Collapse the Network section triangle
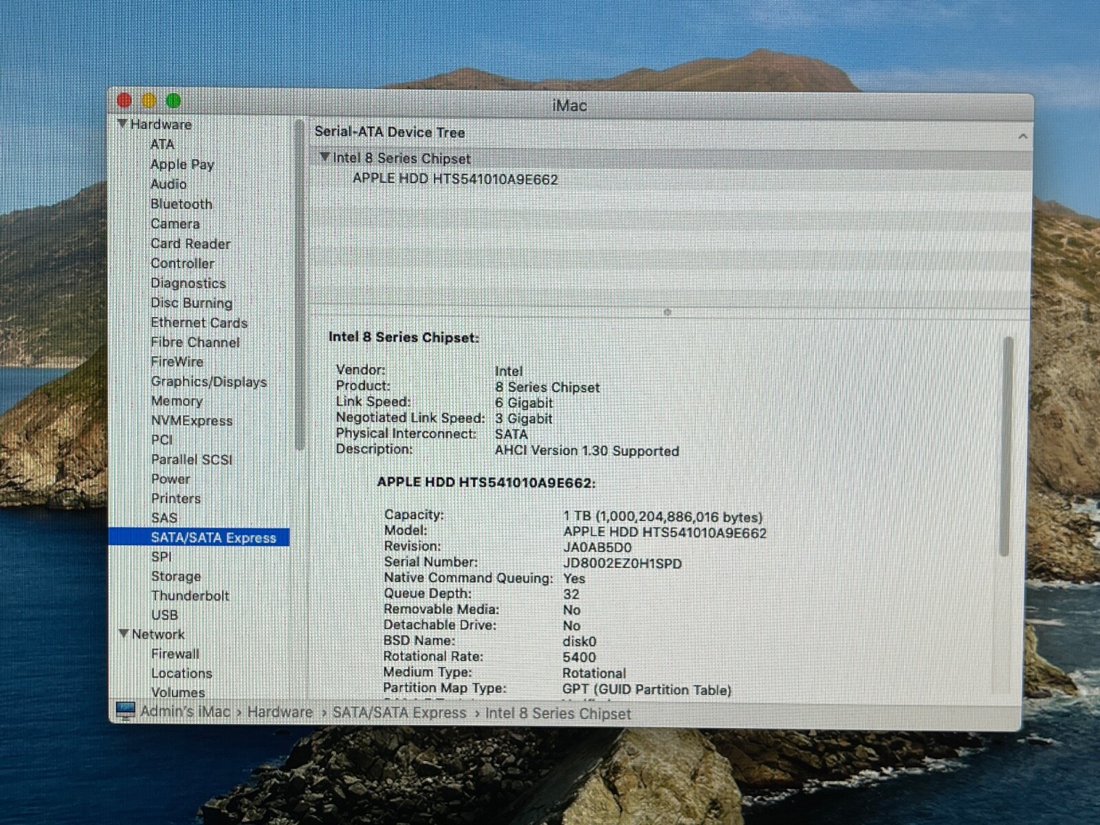 point(124,634)
